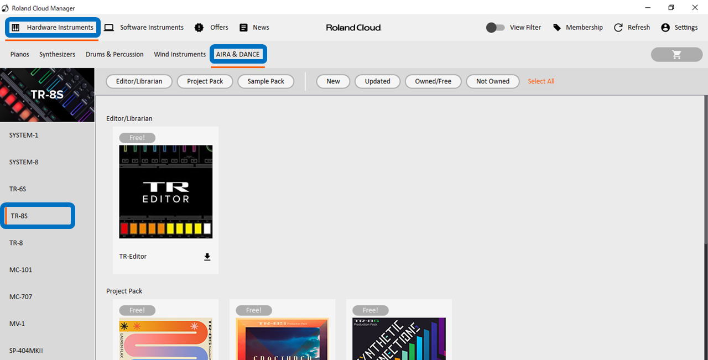The image size is (708, 360).
Task: Download the TR-Editor via arrow icon
Action: (x=207, y=257)
